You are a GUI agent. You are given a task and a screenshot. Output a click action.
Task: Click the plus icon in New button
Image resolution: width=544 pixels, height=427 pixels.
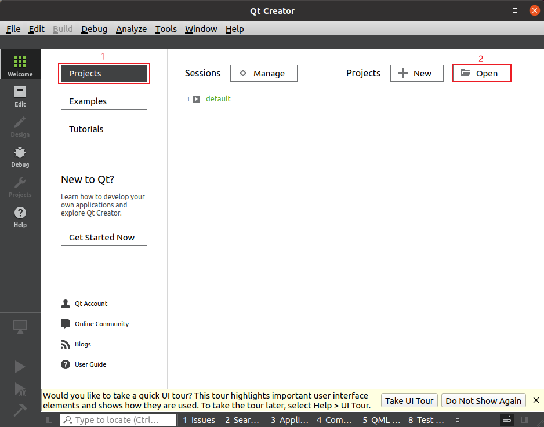pos(403,73)
